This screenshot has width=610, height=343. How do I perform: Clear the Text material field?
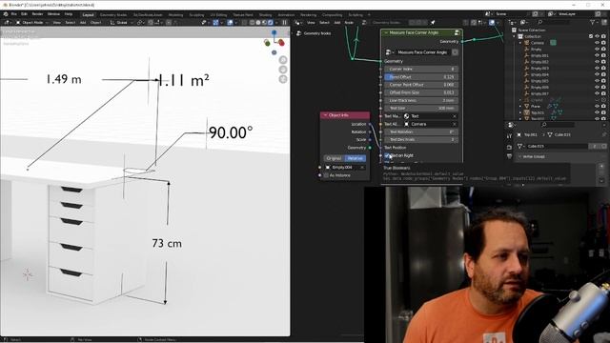coord(454,116)
